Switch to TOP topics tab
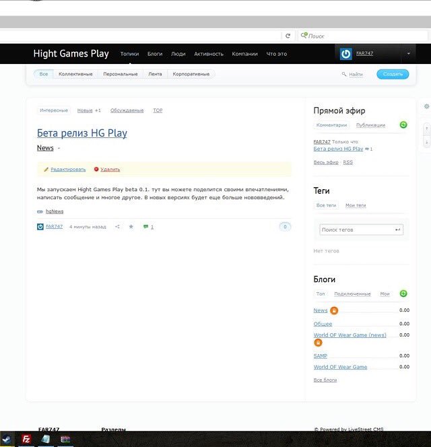The width and height of the screenshot is (431, 447). (x=158, y=110)
